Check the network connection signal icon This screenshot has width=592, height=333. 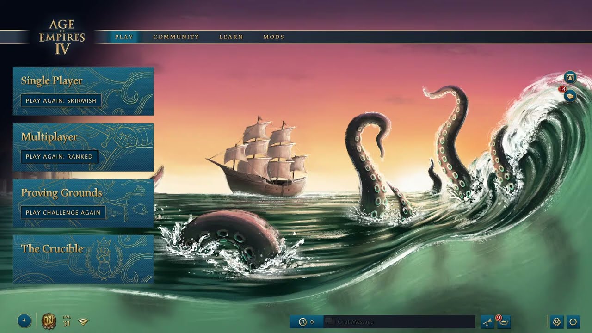click(x=83, y=321)
